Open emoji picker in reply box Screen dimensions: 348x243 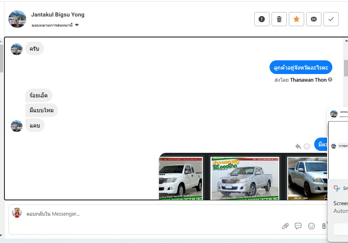(x=311, y=226)
